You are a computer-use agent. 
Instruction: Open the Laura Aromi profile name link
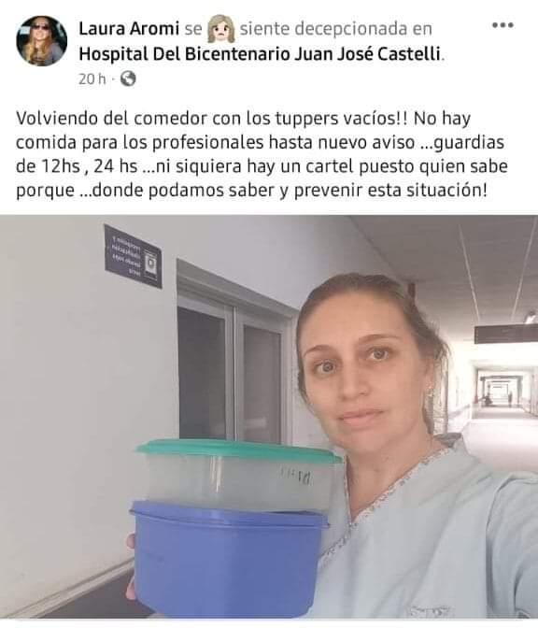coord(129,29)
